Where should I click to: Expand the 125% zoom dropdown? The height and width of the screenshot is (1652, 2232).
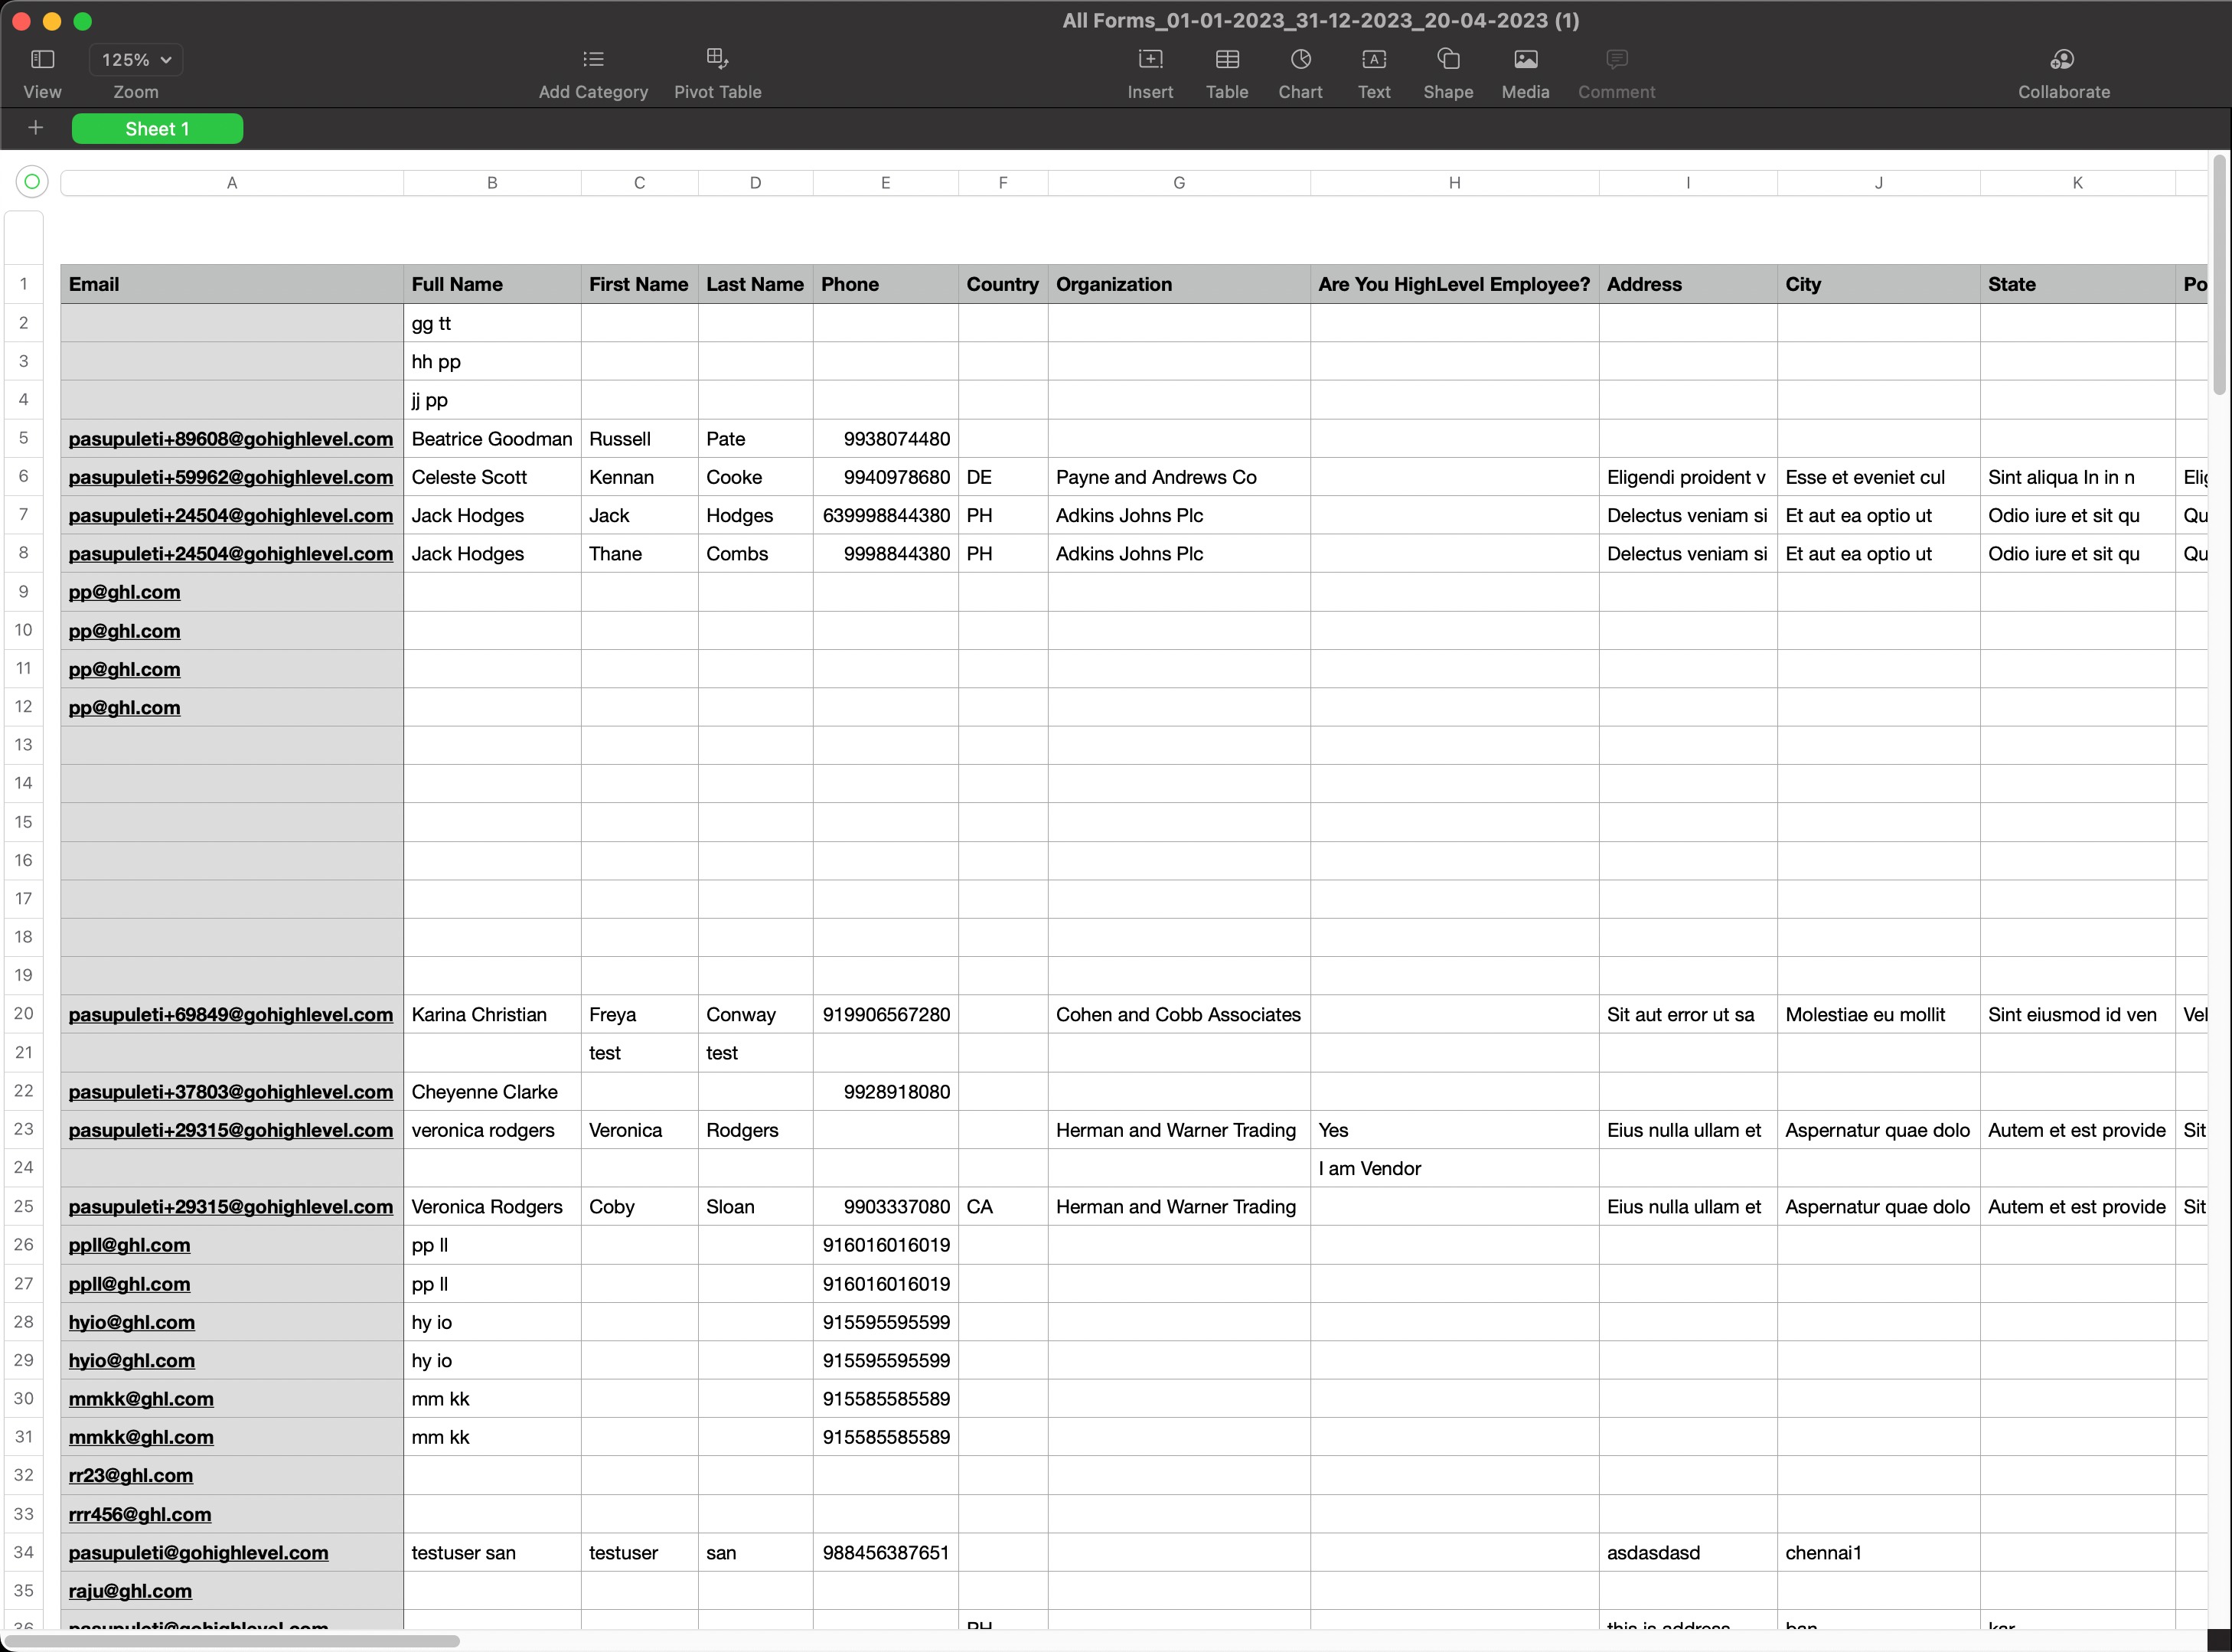136,60
